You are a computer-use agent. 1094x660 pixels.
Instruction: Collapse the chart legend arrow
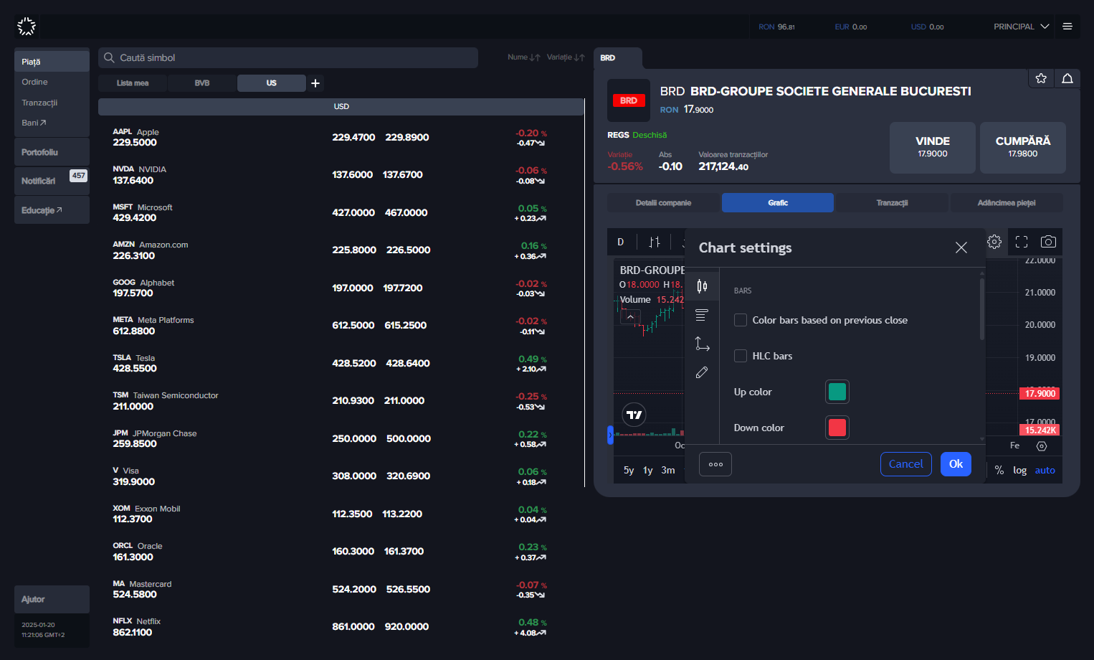[630, 316]
